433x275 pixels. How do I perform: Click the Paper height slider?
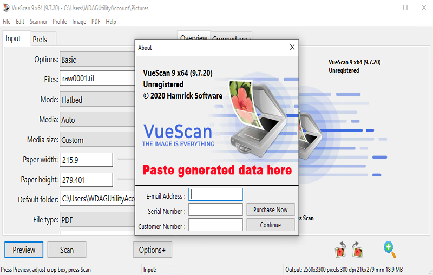pyautogui.click(x=126, y=179)
